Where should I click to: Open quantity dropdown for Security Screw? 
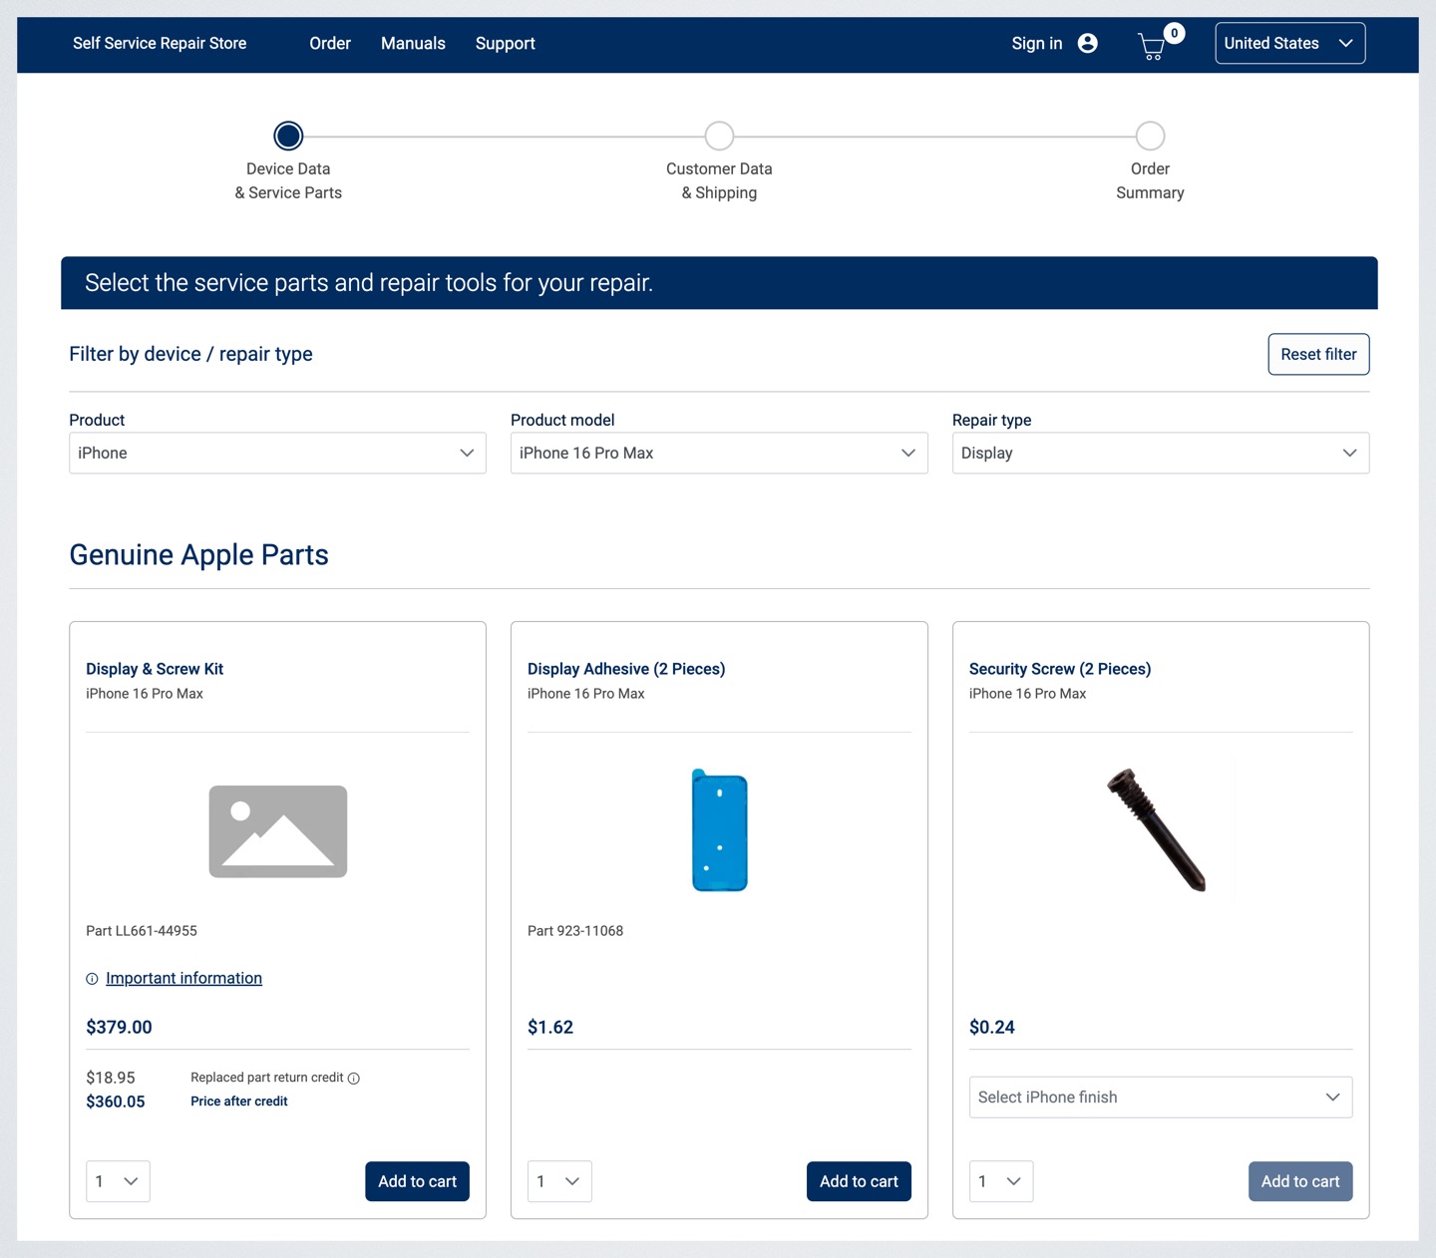click(x=1001, y=1181)
